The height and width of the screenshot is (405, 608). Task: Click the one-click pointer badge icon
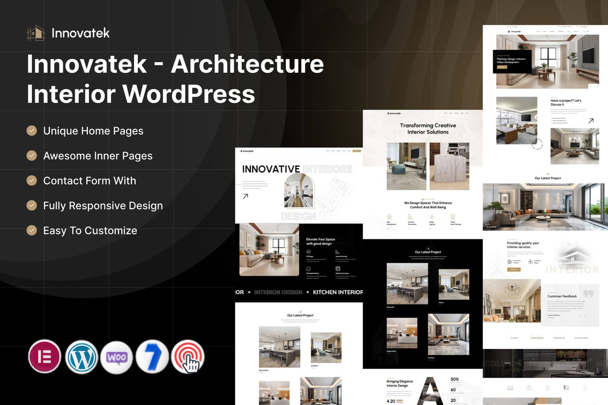click(x=188, y=357)
